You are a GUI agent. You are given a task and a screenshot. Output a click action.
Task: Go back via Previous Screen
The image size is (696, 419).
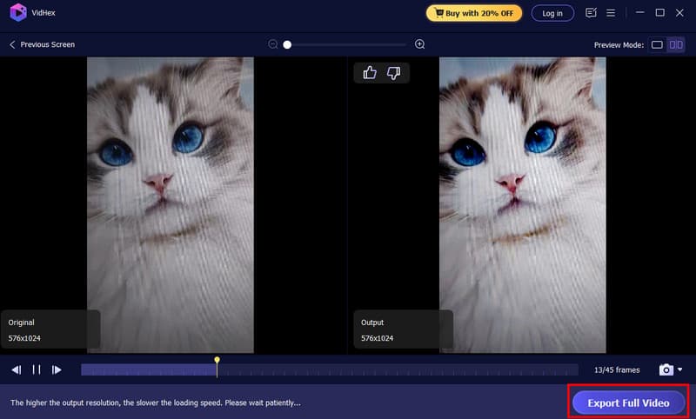(42, 44)
